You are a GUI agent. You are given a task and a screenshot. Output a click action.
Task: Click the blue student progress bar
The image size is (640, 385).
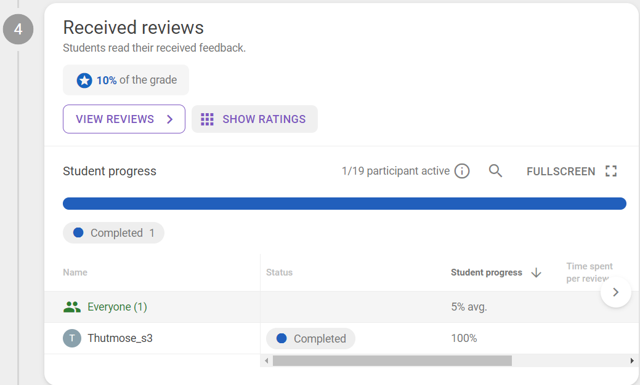344,204
